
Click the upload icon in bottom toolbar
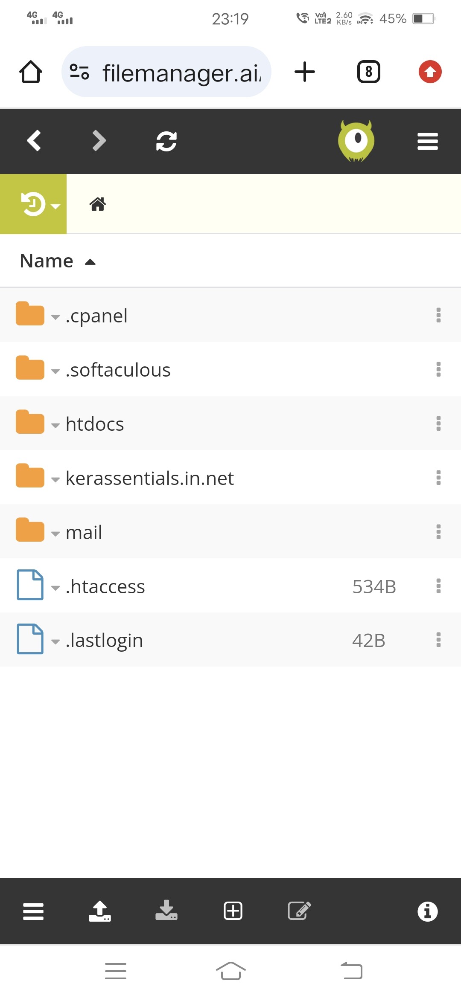click(x=100, y=911)
